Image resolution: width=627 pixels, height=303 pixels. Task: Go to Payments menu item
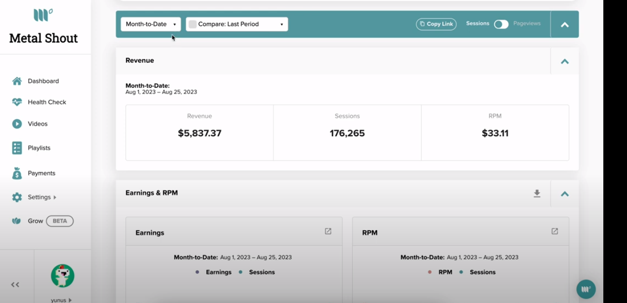pyautogui.click(x=42, y=173)
